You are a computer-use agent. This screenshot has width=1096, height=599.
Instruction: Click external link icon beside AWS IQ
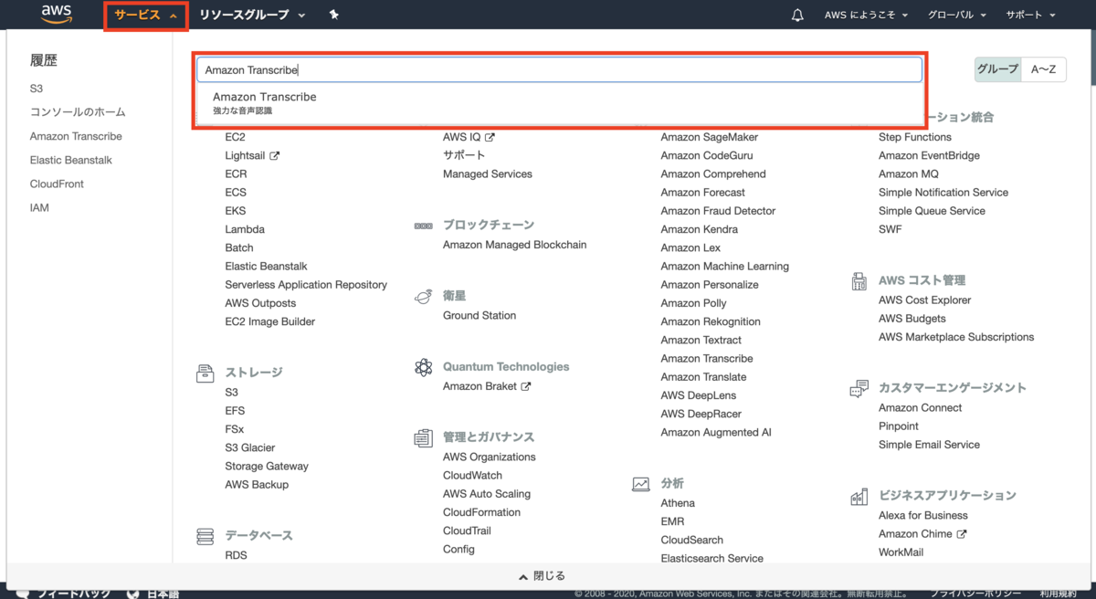(490, 137)
